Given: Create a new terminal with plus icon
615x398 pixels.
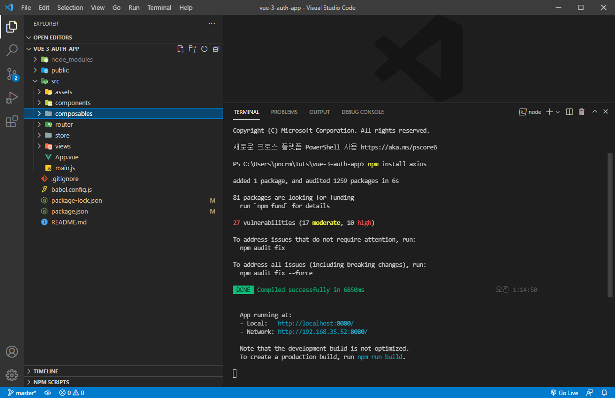Looking at the screenshot, I should (x=549, y=112).
